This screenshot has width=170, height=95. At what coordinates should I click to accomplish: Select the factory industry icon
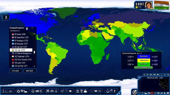(26, 91)
